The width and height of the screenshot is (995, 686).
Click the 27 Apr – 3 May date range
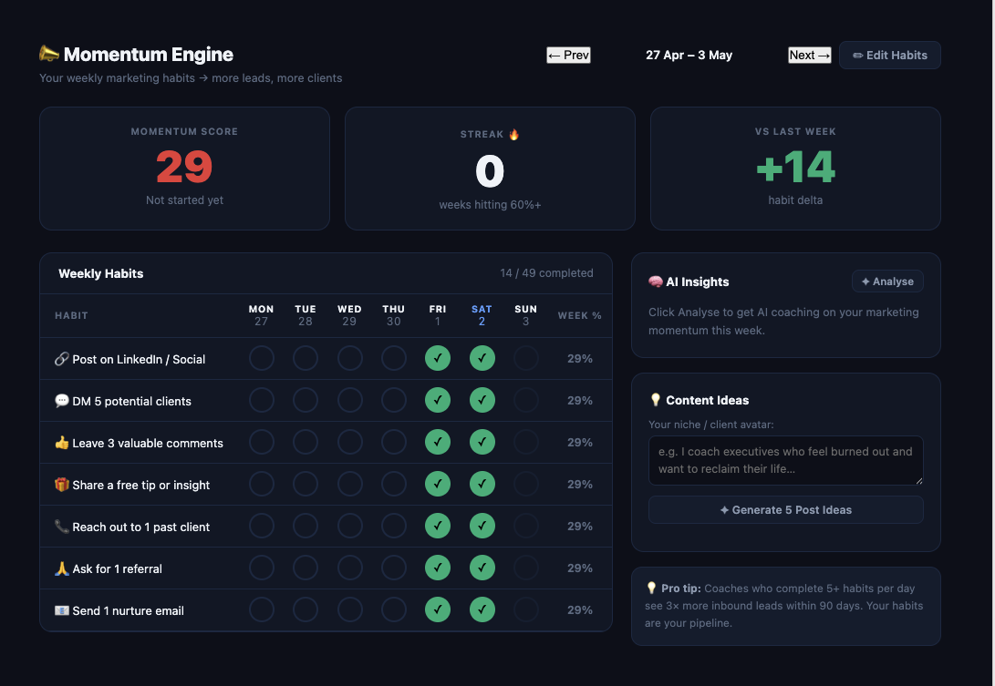(x=689, y=56)
